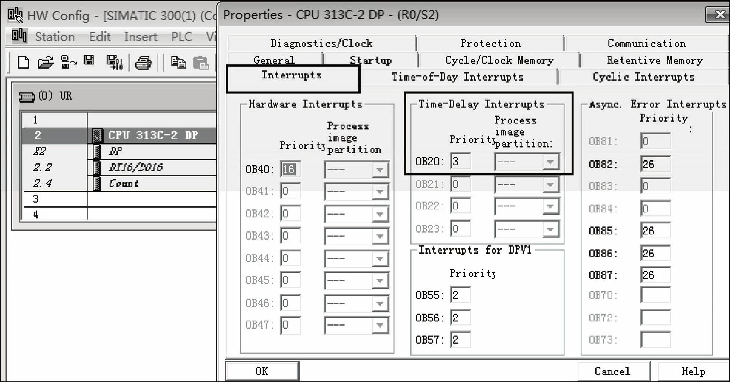Viewport: 730px width, 382px height.
Task: Click the rack icon beside (0) UR
Action: 27,97
